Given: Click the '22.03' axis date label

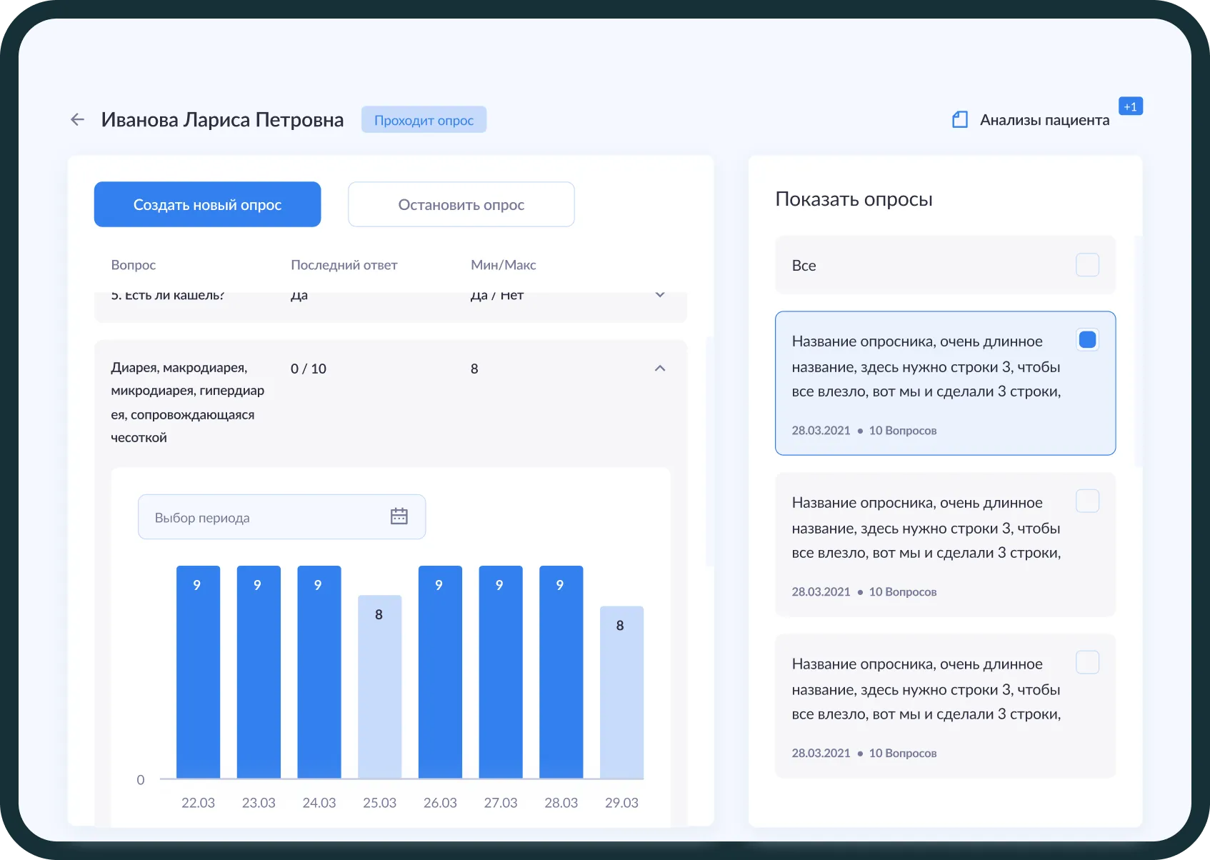Looking at the screenshot, I should [x=198, y=803].
